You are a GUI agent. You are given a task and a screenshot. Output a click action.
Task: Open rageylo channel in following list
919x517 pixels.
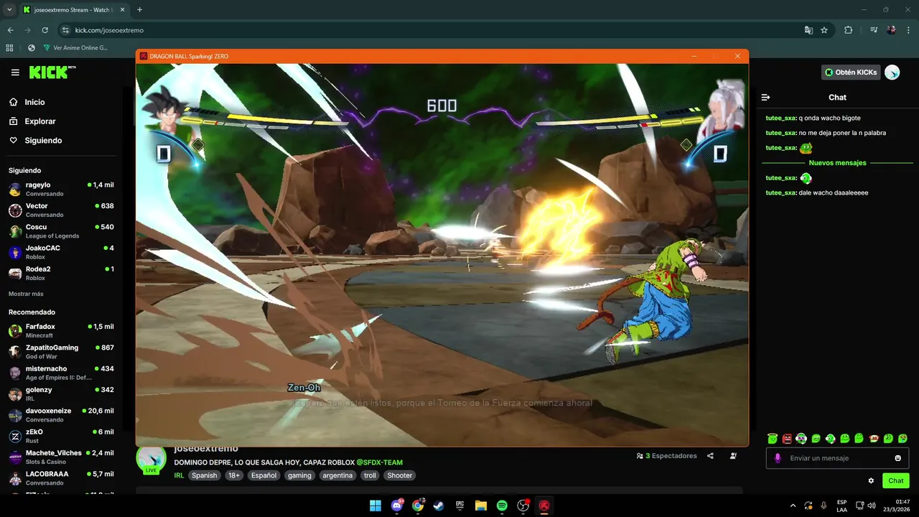coord(61,189)
